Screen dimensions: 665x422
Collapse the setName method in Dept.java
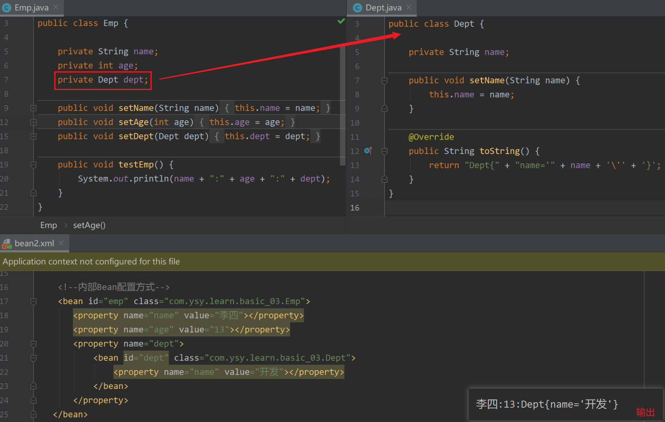384,81
